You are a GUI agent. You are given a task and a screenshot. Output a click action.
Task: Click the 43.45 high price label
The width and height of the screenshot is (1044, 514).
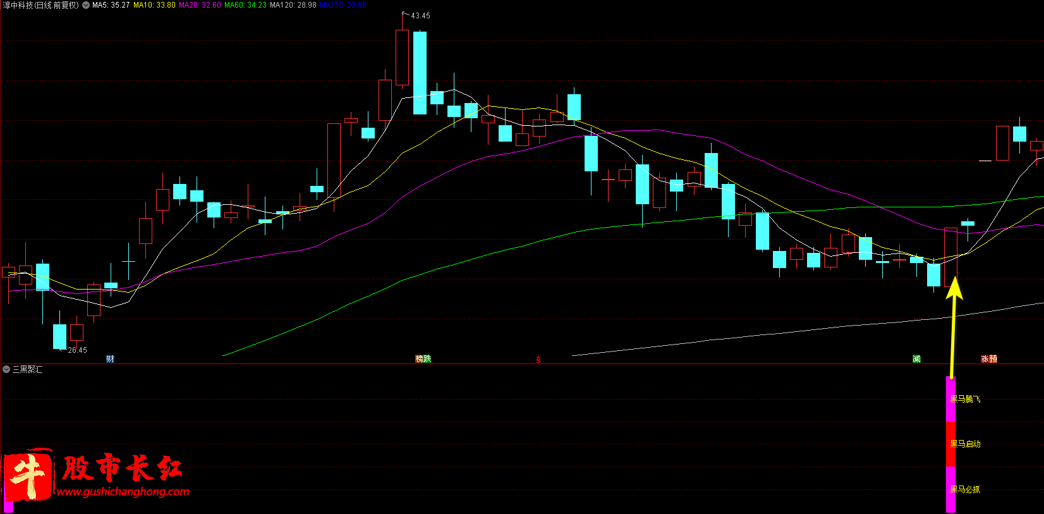pos(420,16)
